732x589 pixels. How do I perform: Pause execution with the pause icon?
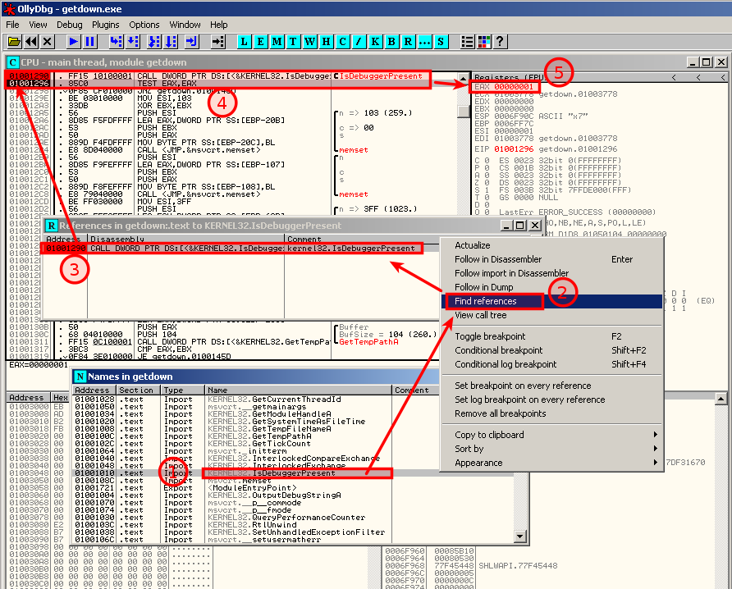(90, 41)
